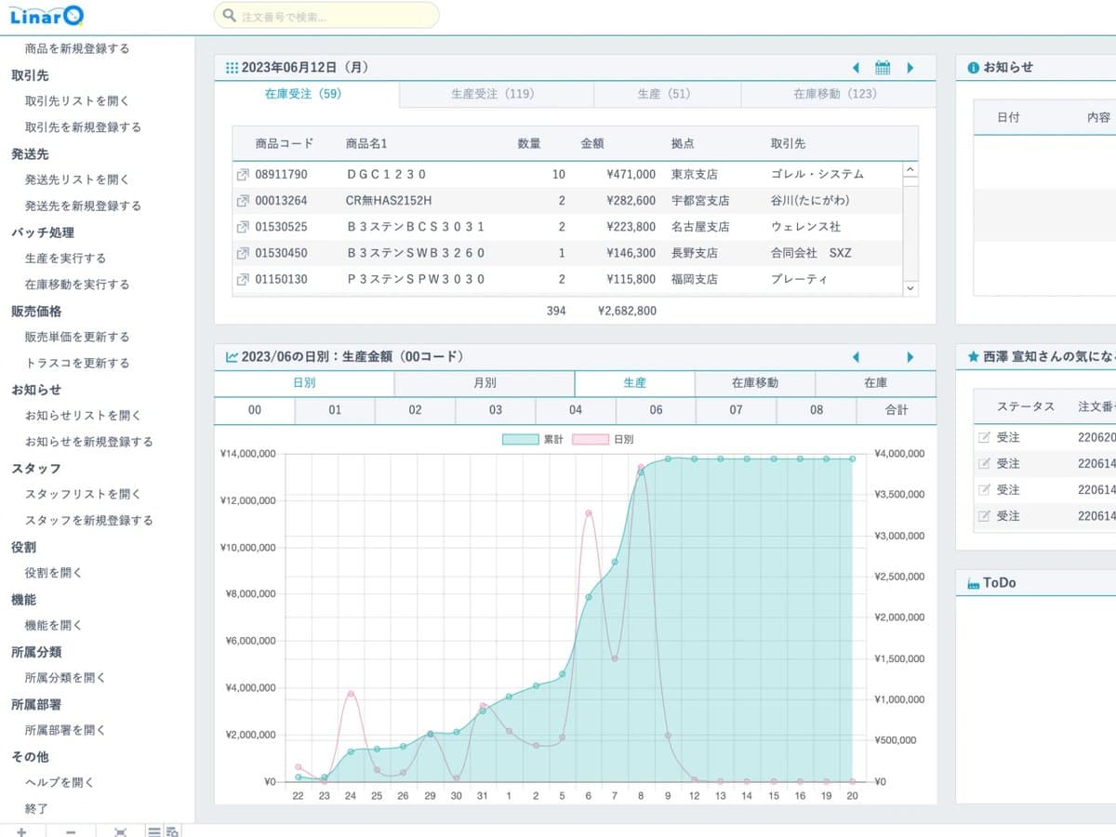Select 生産 chart category tab

(x=635, y=383)
